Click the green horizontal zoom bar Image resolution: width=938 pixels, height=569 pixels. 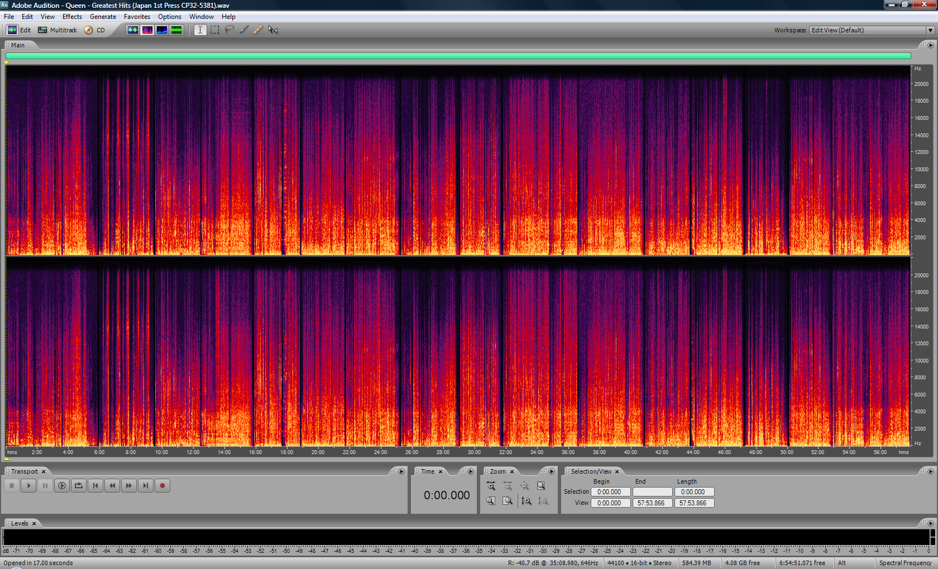(458, 56)
